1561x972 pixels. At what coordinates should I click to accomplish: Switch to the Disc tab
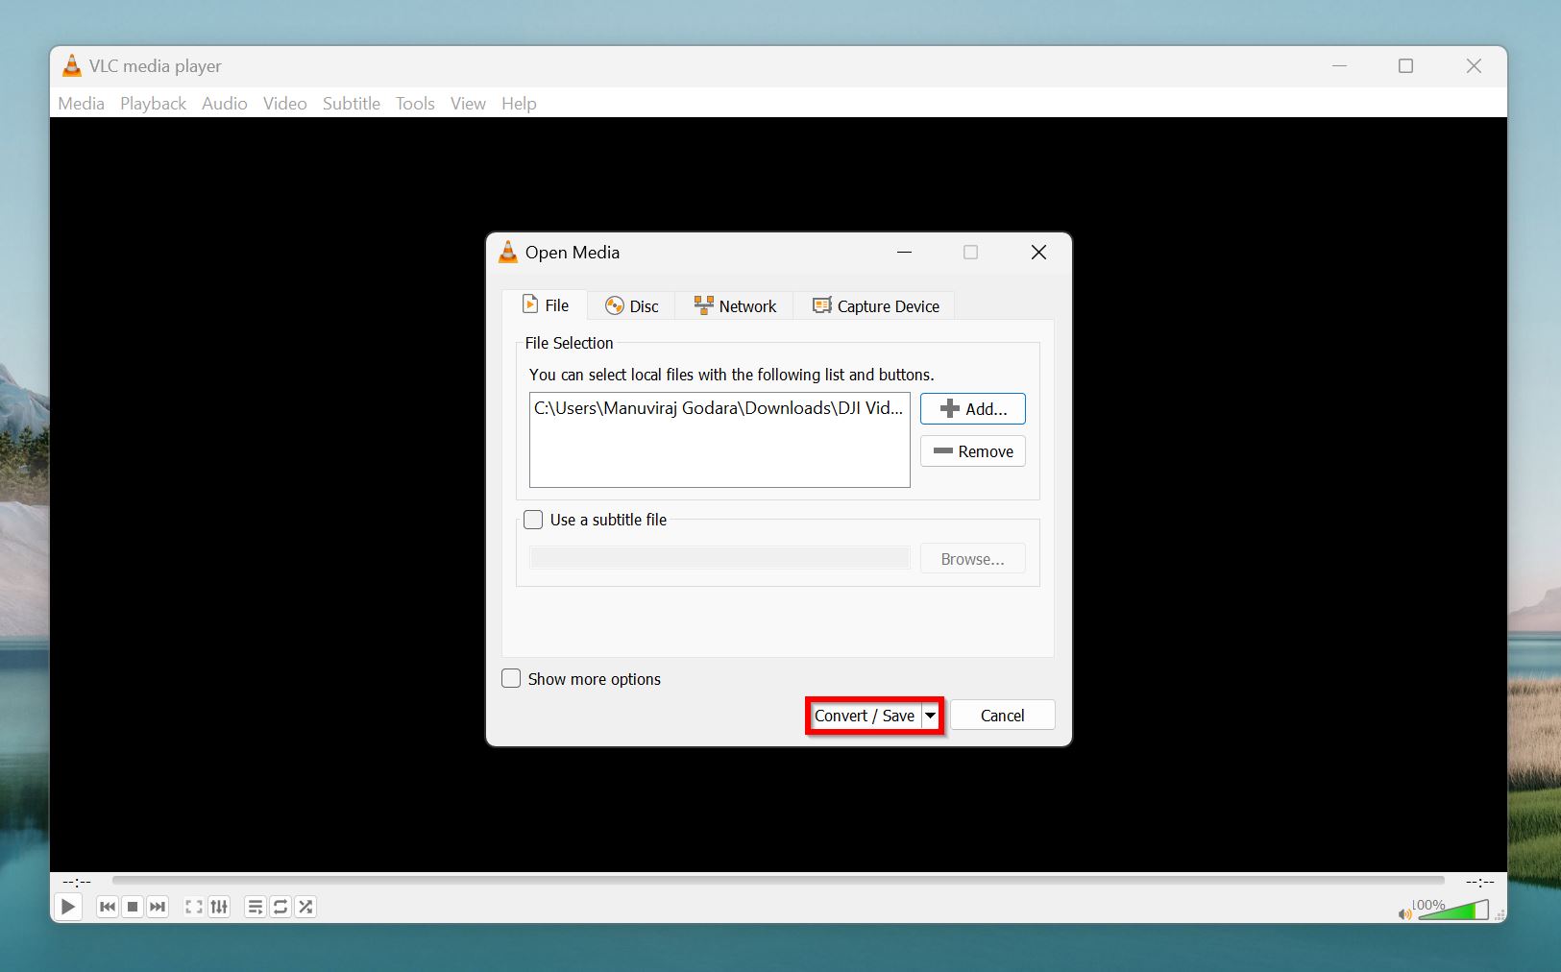[631, 306]
